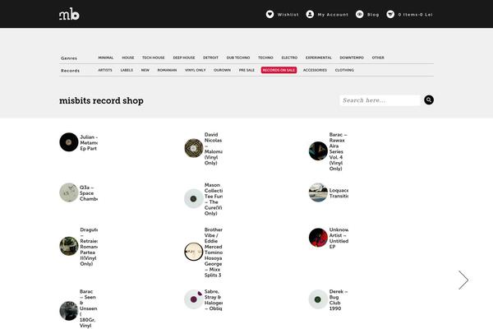Click the highlighted Records On Sale tab

coord(279,70)
